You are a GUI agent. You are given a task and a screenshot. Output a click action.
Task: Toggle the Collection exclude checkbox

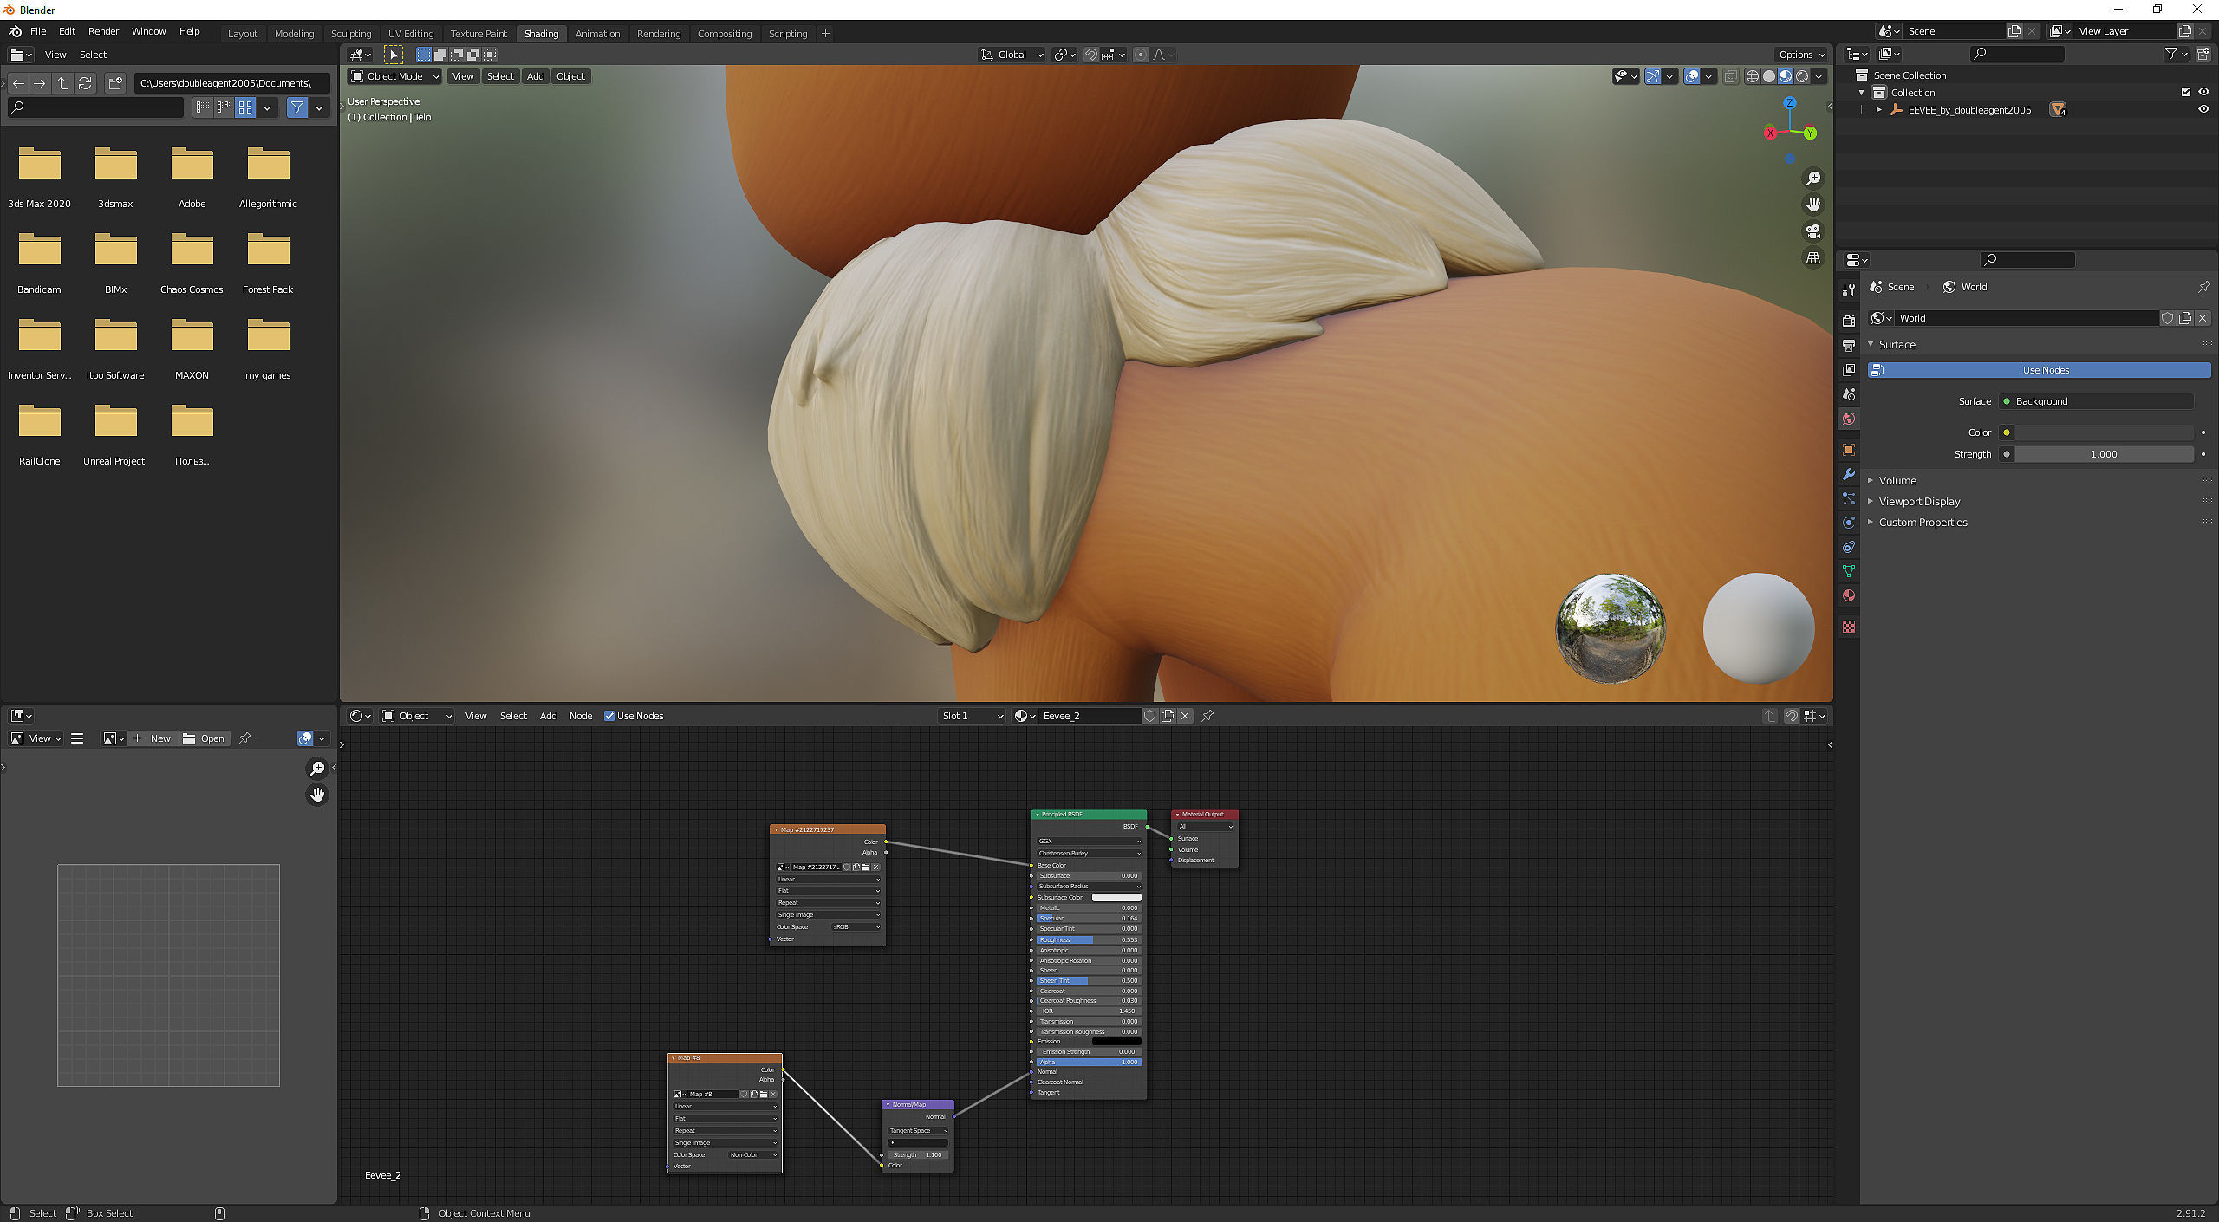point(2185,93)
